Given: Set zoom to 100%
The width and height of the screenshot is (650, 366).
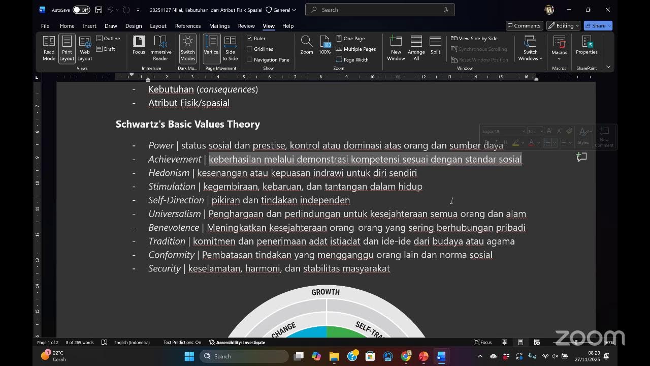Looking at the screenshot, I should coord(325,45).
